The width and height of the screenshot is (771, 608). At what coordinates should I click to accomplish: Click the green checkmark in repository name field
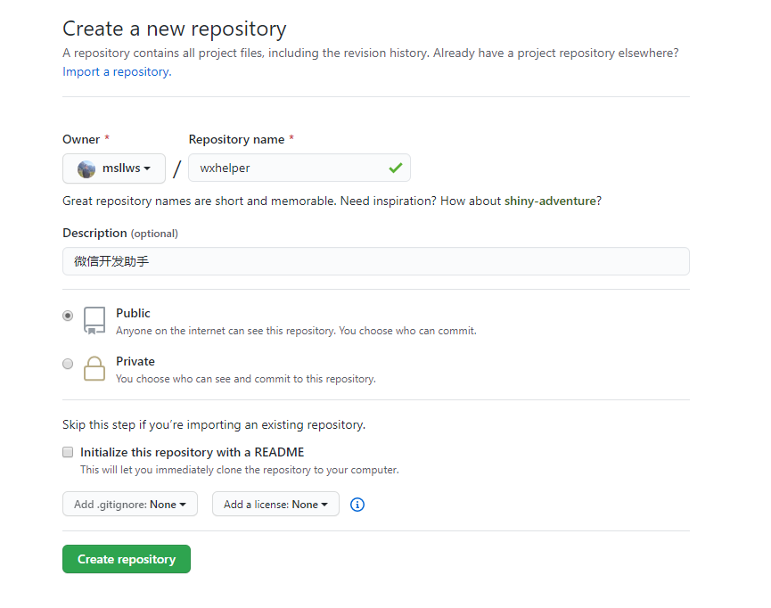click(x=396, y=168)
